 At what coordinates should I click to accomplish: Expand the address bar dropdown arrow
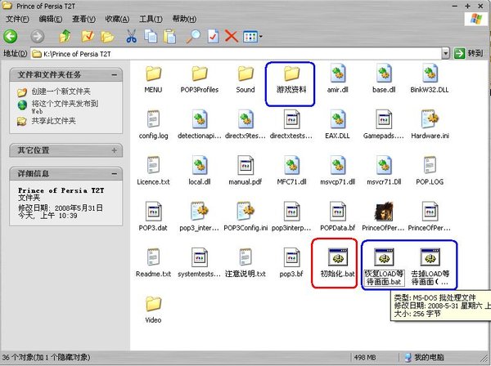pos(446,54)
